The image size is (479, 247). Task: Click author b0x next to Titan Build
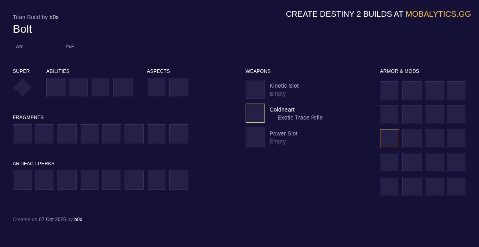click(54, 17)
